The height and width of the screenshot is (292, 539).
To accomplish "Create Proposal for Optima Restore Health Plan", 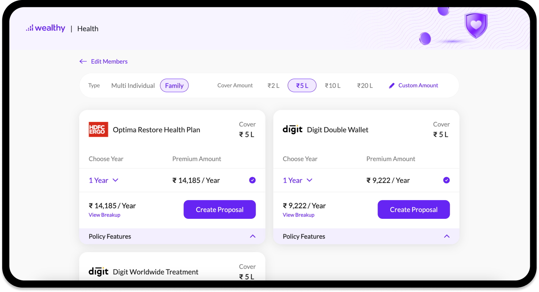I will [x=220, y=209].
